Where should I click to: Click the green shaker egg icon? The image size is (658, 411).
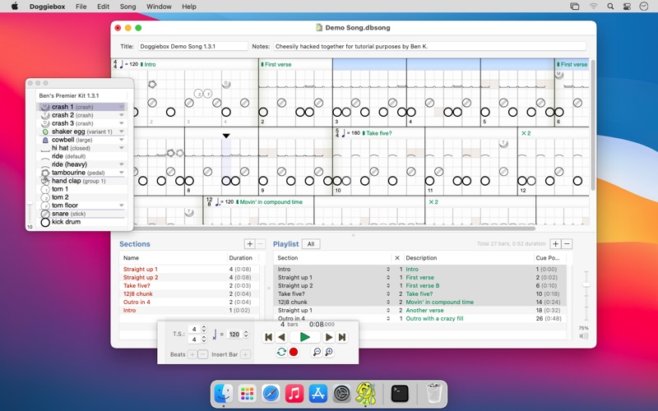tap(45, 132)
